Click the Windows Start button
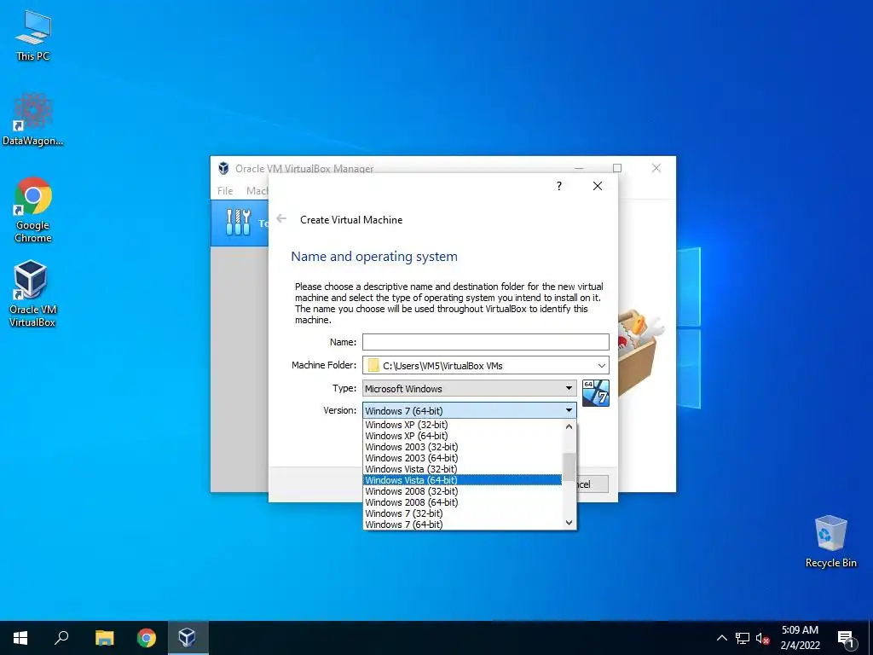This screenshot has width=873, height=655. (20, 638)
